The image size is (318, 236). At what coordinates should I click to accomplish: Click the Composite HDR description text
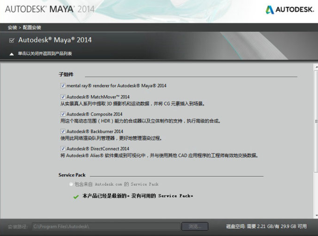coord(140,121)
